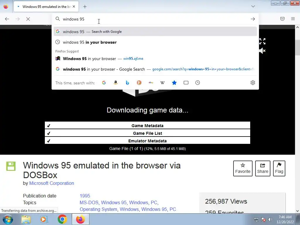Search with Google one-off icon
The image size is (300, 225).
104,83
